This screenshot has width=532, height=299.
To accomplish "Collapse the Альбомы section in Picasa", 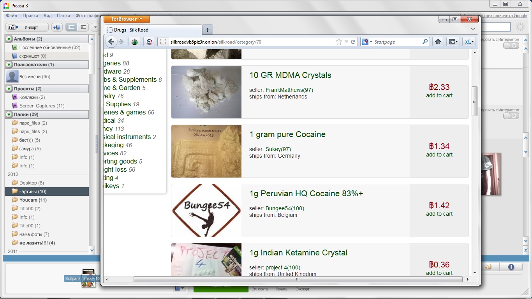I will coord(9,39).
